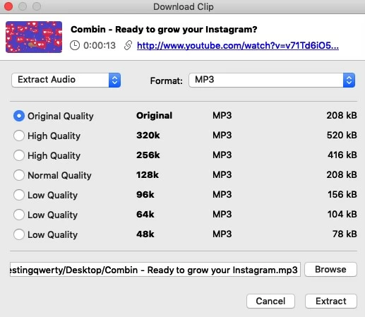365x317 pixels.
Task: Close the Download Clip window
Action: coord(8,6)
